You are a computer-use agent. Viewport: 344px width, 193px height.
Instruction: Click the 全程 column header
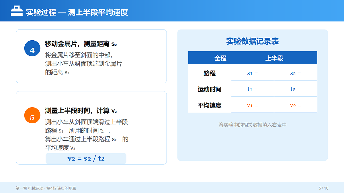click(220, 58)
